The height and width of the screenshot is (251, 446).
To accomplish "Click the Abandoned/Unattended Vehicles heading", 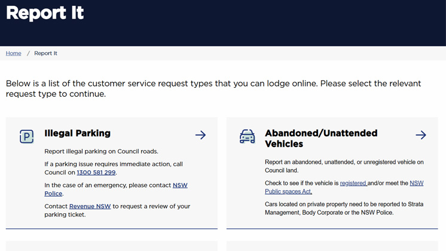I will [321, 139].
